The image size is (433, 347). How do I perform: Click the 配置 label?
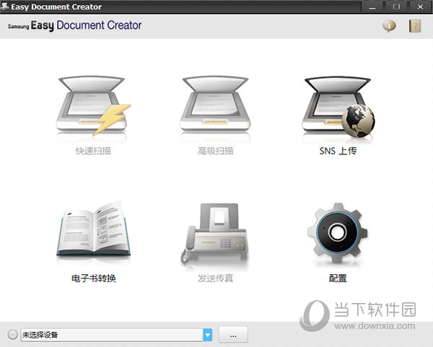click(338, 278)
